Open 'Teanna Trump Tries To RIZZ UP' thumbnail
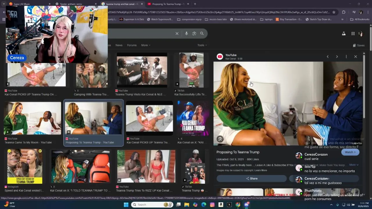The height and width of the screenshot is (209, 372). click(x=146, y=166)
